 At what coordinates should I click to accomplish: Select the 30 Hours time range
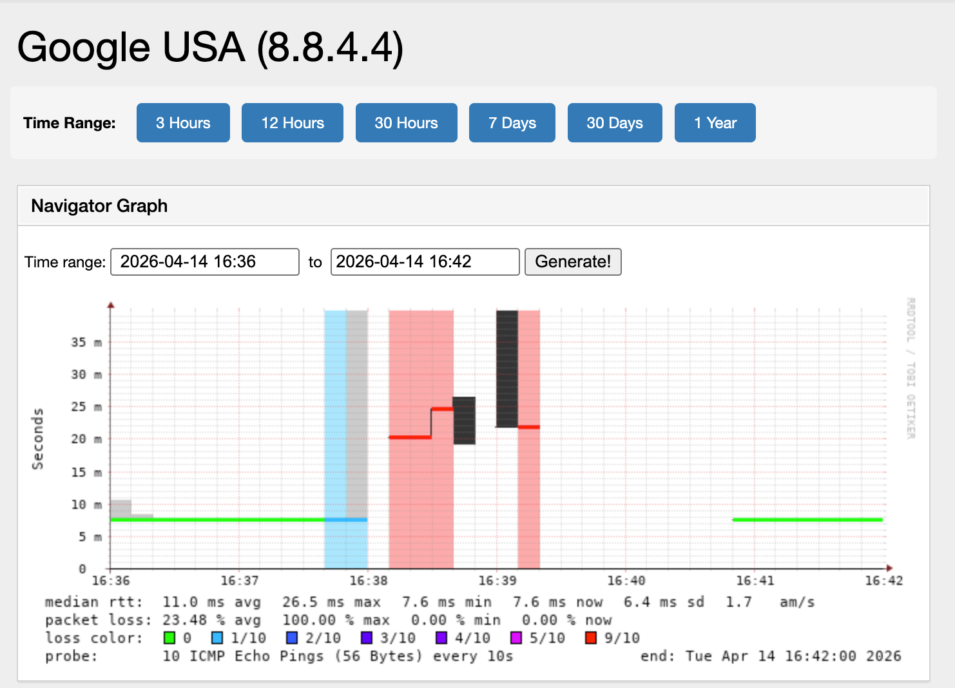(x=406, y=122)
